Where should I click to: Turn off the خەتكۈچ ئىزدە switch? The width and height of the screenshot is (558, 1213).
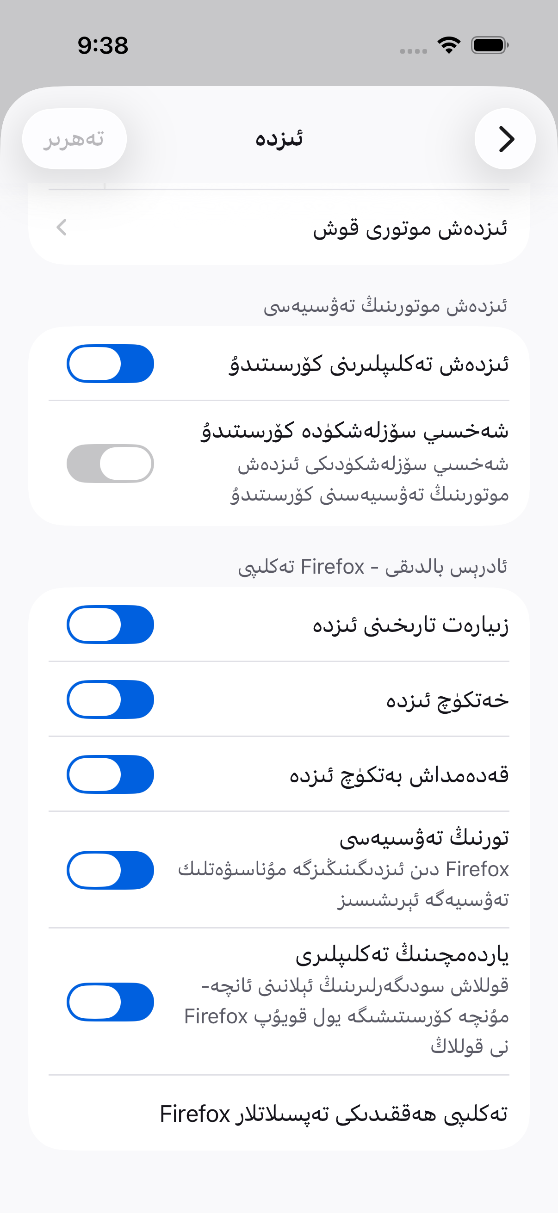(110, 699)
